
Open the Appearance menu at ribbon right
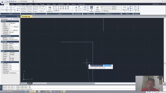coord(156,4)
